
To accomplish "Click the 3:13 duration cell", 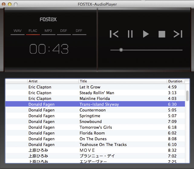I will tap(172, 93).
